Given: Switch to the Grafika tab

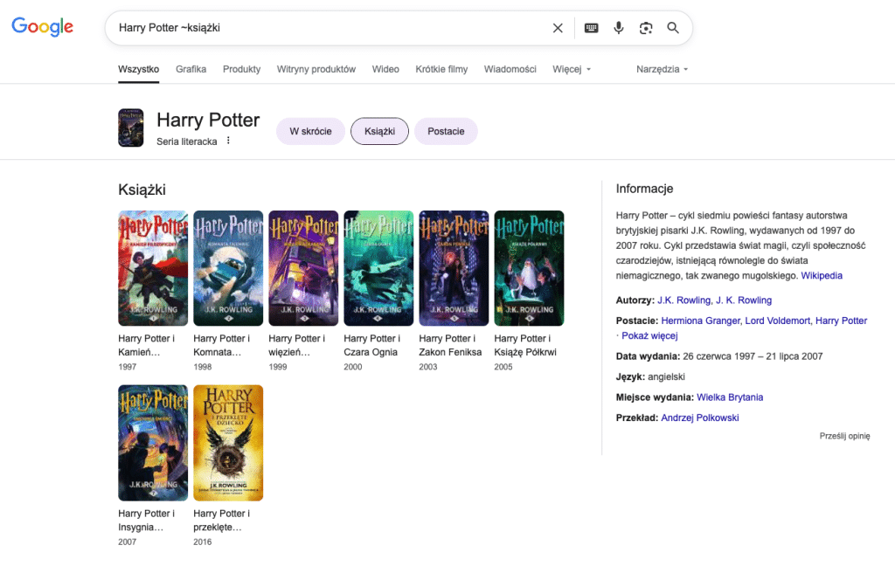Looking at the screenshot, I should point(191,69).
